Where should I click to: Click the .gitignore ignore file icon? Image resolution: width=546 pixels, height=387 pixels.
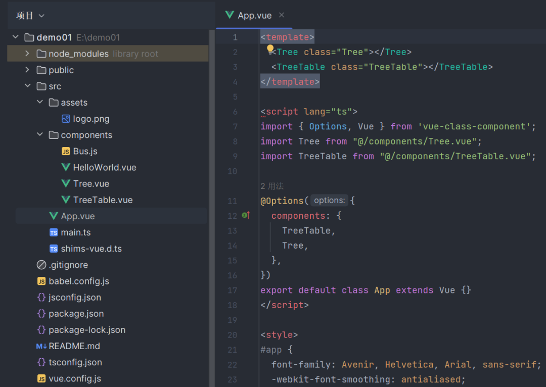pyautogui.click(x=41, y=265)
